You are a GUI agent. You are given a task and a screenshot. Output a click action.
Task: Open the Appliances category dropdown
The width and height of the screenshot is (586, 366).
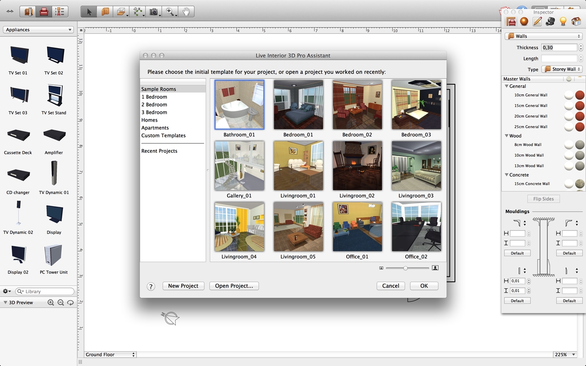pos(38,30)
